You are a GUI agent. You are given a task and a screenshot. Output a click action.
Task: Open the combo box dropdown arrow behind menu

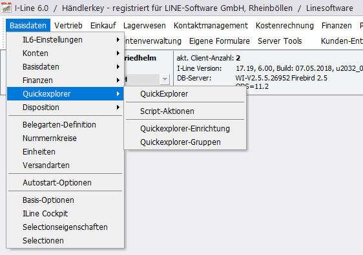165,79
